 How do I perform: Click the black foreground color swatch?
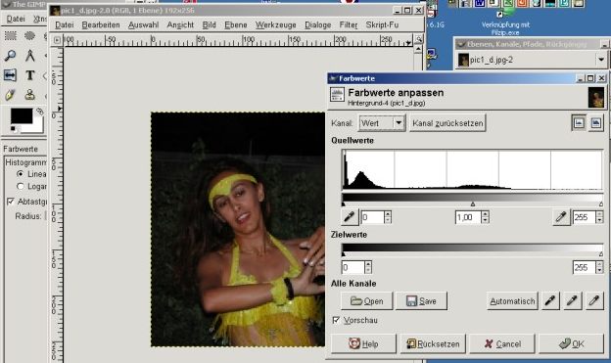[21, 116]
